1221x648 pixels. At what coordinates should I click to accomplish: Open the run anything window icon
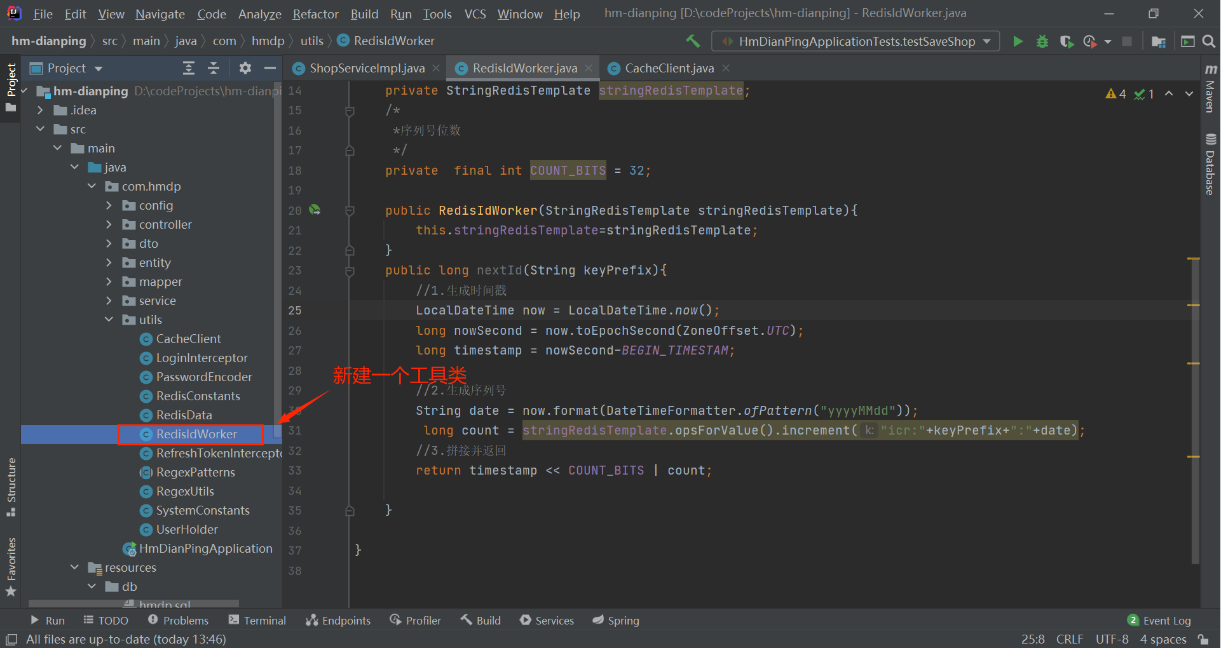pos(1187,41)
